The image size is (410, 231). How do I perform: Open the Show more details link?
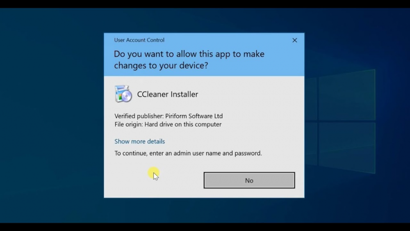pos(140,141)
